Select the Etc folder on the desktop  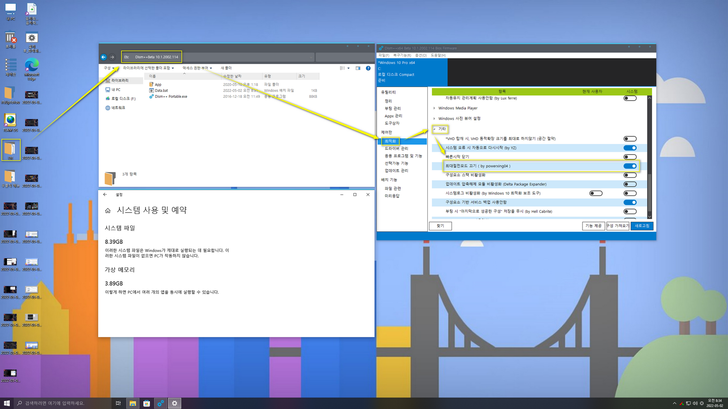point(11,150)
